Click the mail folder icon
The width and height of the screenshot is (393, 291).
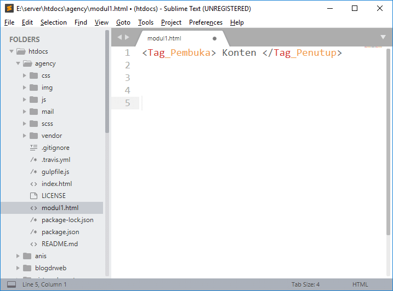[x=33, y=112]
